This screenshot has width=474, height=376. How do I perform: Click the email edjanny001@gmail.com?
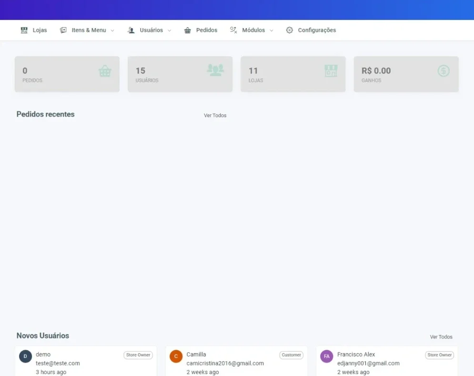point(368,363)
